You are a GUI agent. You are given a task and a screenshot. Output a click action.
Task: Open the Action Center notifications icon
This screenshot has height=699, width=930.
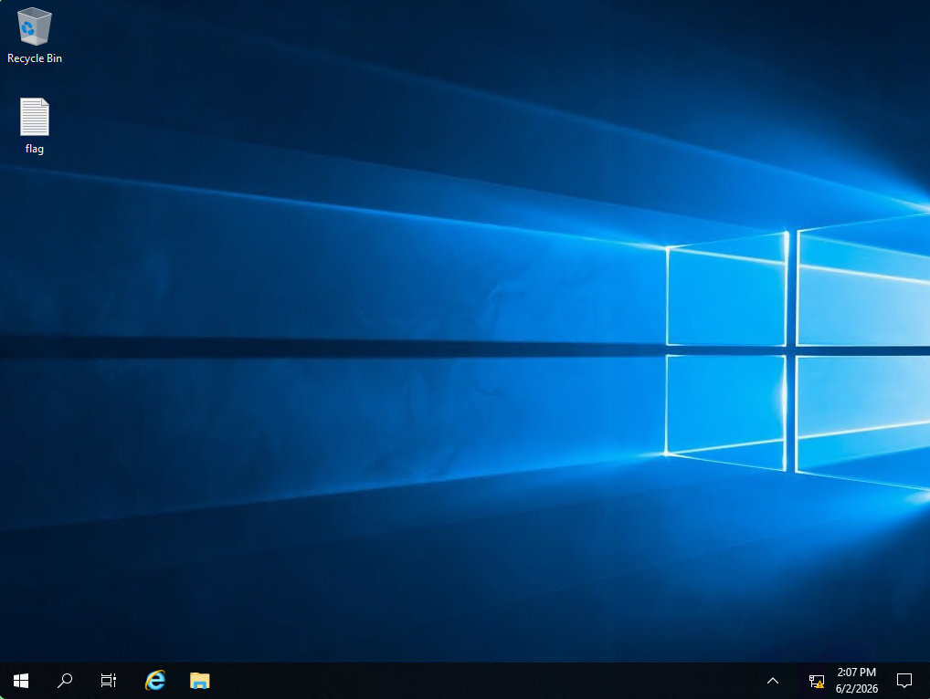(904, 681)
